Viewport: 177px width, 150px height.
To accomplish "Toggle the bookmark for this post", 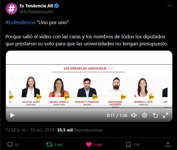I will tap(128, 145).
